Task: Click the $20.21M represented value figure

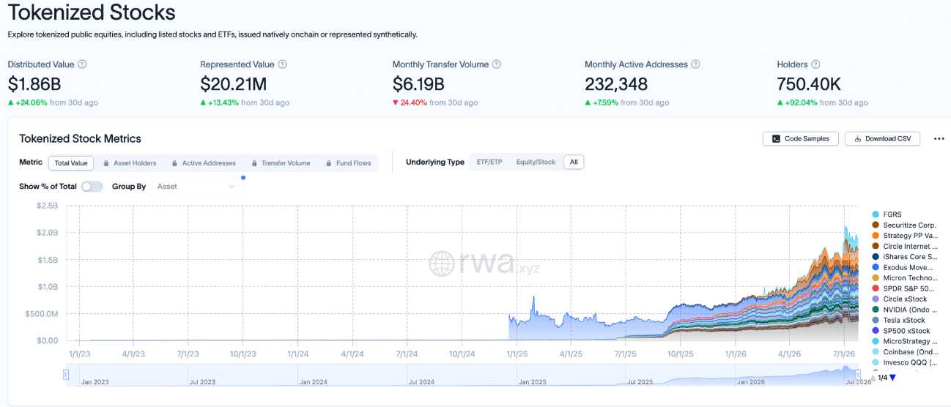Action: 233,84
